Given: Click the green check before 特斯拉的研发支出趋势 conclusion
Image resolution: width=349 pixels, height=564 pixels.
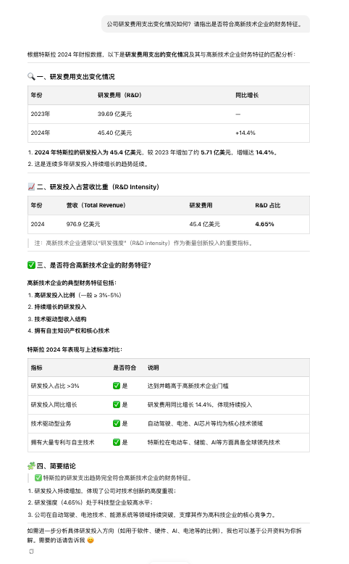Looking at the screenshot, I should (x=38, y=478).
